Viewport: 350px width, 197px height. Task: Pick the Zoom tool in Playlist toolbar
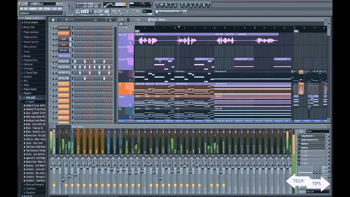click(143, 20)
